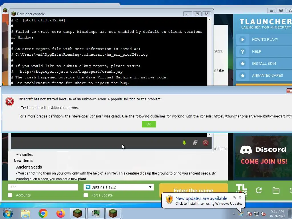The image size is (292, 219).
Task: Click the green OK button in error dialog
Action: 149,124
